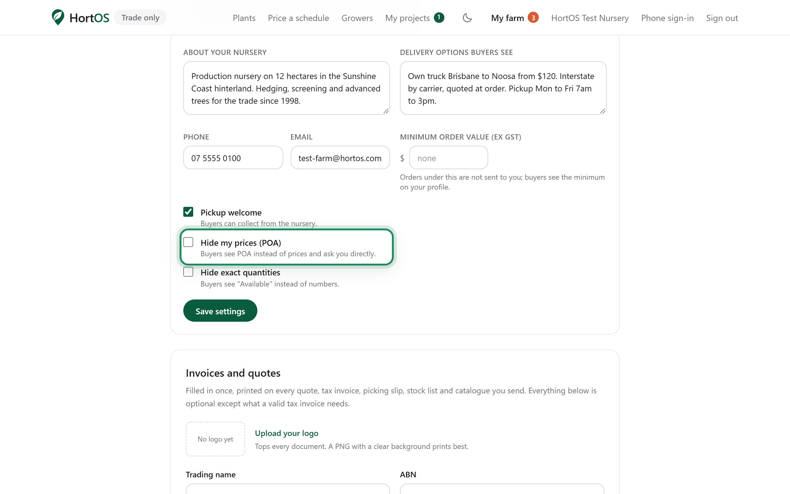The height and width of the screenshot is (494, 790).
Task: Click My projects badge showing 1
Action: click(439, 17)
